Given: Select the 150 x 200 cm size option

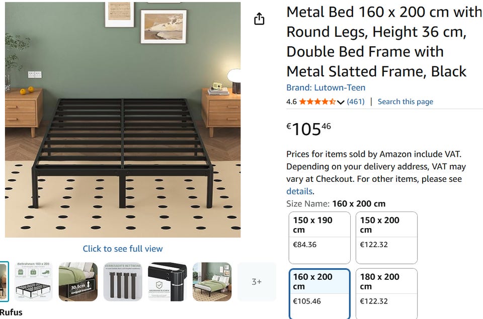Looking at the screenshot, I should 386,238.
